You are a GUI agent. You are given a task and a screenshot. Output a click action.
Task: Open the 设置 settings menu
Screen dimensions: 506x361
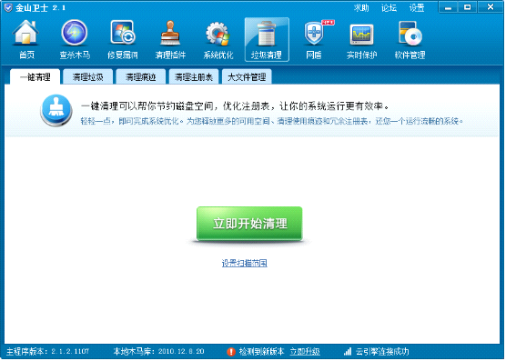click(417, 8)
